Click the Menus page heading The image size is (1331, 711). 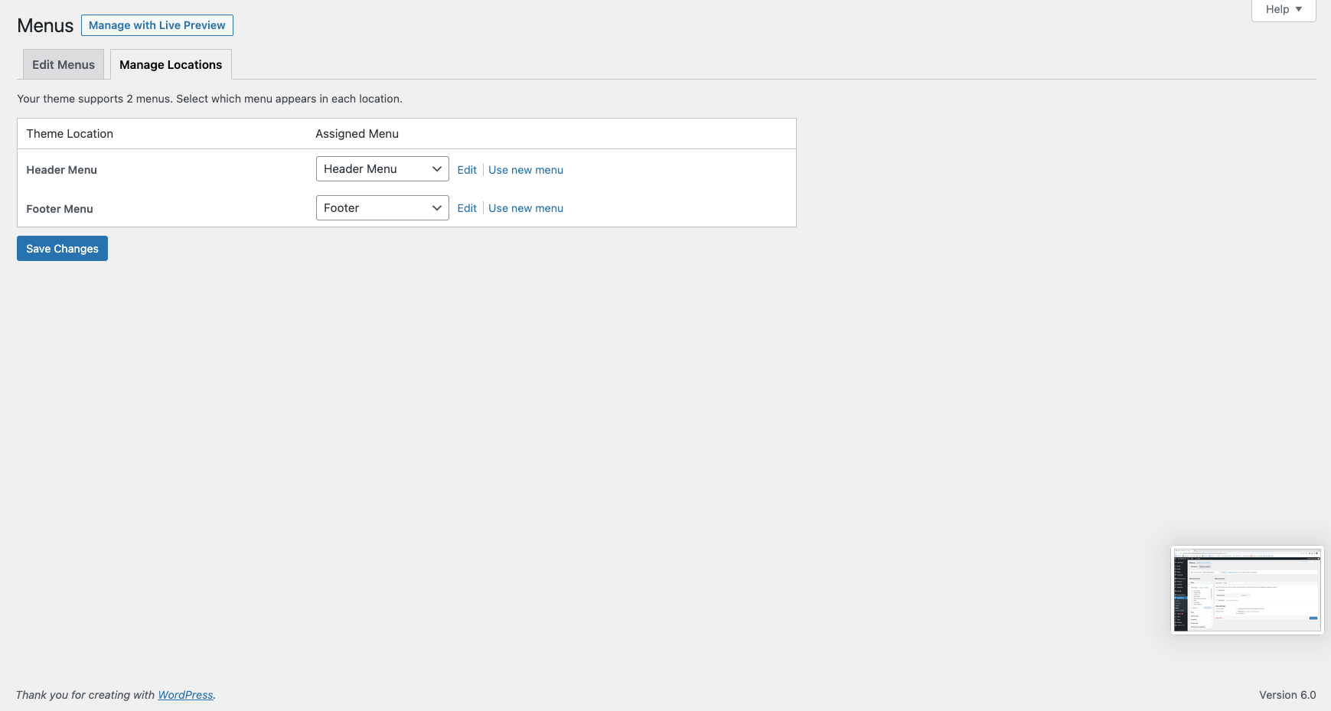coord(45,26)
